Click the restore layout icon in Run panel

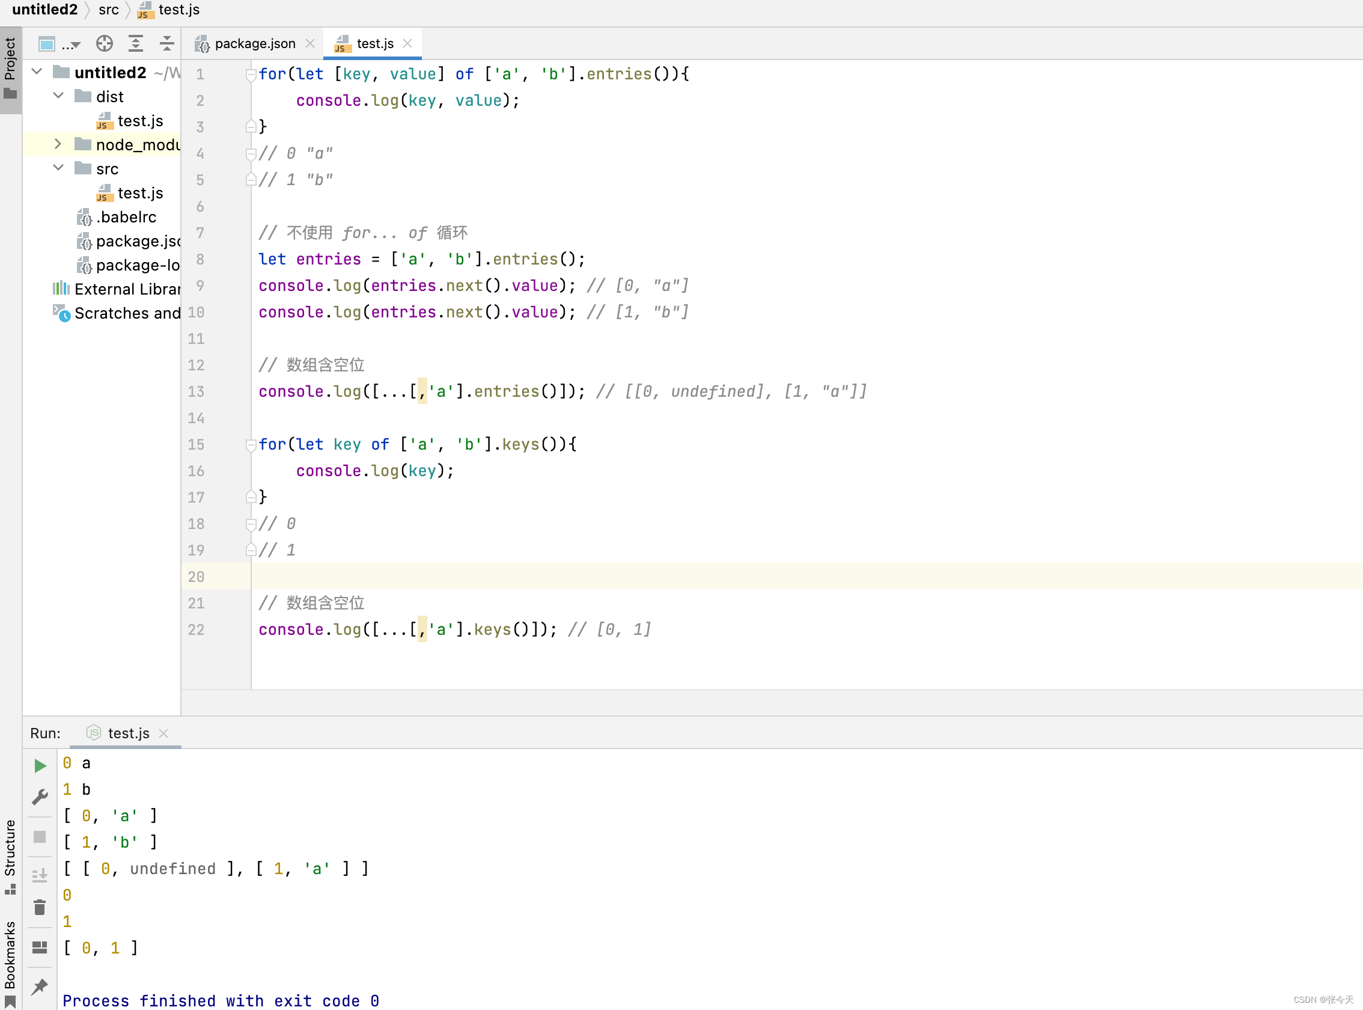point(40,947)
